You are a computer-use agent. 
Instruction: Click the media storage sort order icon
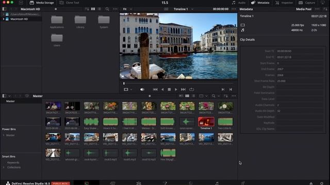[x=87, y=9]
